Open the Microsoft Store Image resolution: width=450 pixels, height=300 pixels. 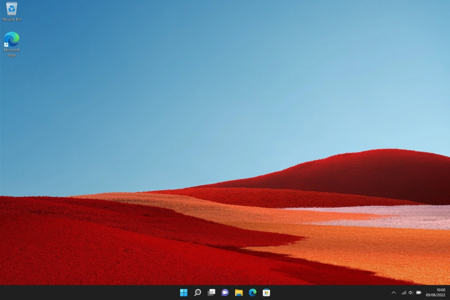point(266,292)
